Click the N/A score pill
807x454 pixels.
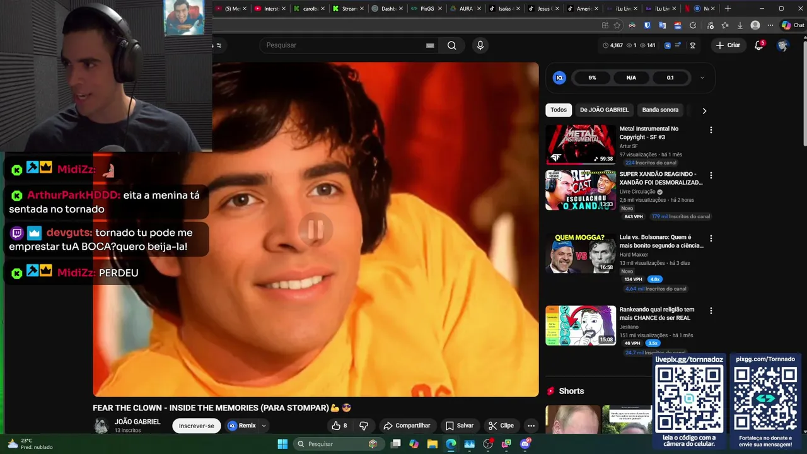pos(631,78)
